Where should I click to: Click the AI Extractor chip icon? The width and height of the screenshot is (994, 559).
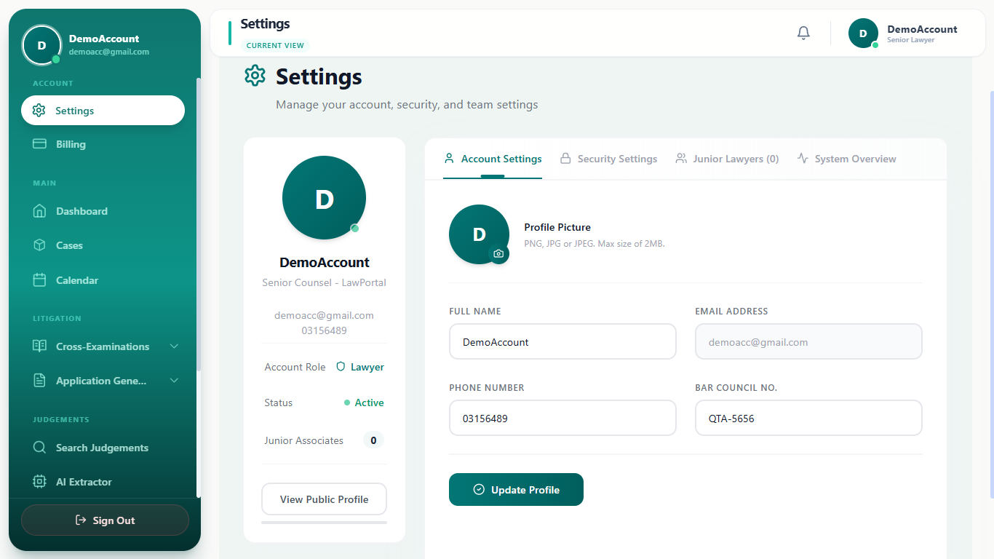point(40,482)
